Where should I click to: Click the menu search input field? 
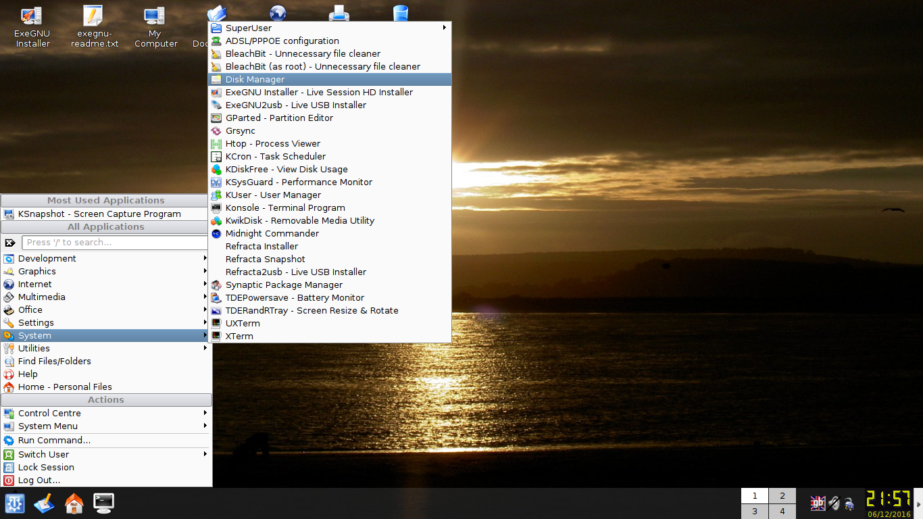pos(114,243)
